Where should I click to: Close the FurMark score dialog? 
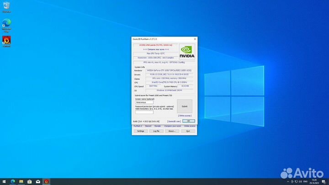click(195, 39)
